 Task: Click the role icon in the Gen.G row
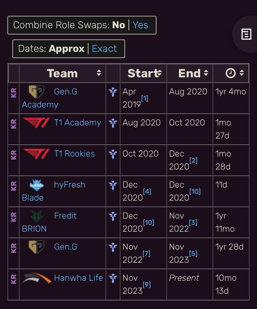click(x=113, y=247)
